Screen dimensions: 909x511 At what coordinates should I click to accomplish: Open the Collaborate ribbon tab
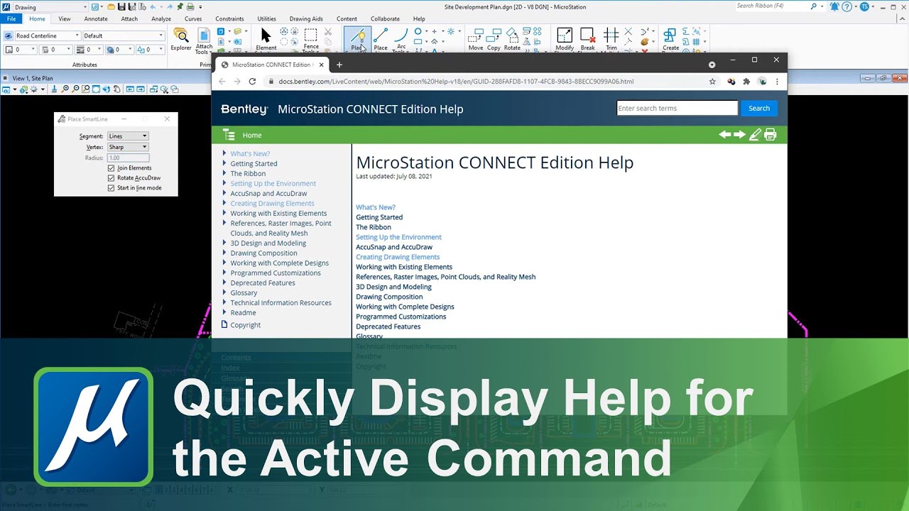coord(385,19)
